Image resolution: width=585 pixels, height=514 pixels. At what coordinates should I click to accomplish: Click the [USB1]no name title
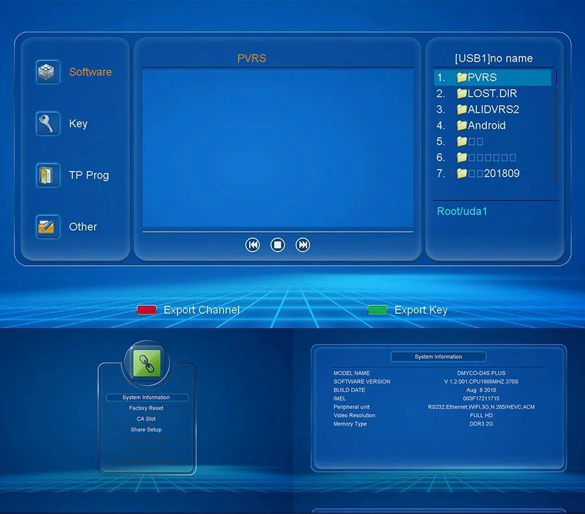point(493,58)
